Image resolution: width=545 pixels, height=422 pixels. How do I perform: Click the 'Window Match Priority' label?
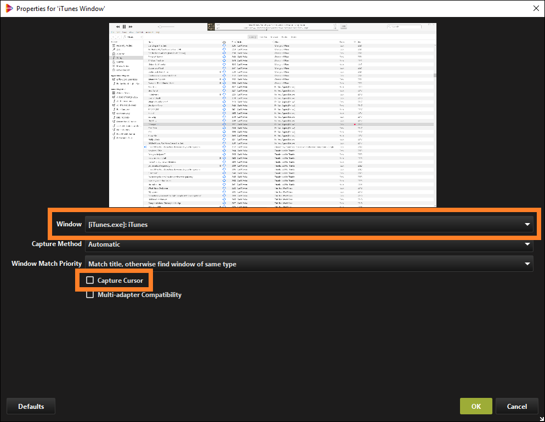47,264
